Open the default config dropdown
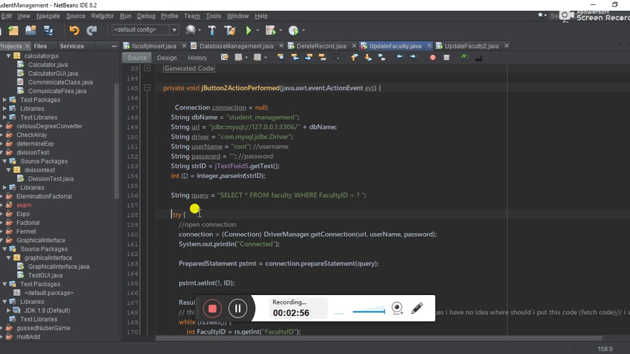Screen dimensions: 630x354 click(x=174, y=30)
